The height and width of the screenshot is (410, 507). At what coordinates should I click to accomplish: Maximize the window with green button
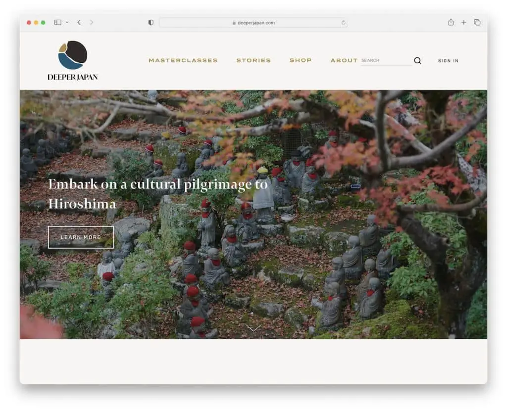(x=43, y=23)
